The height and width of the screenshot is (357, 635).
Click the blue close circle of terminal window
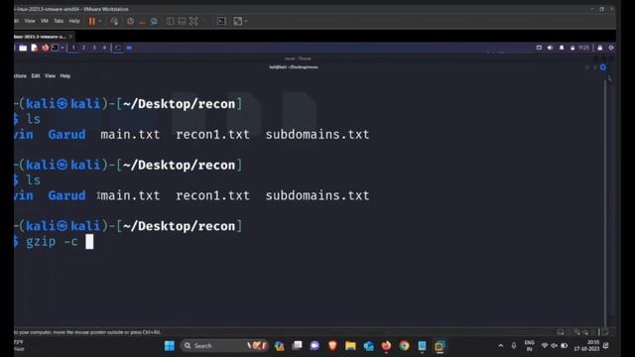pos(603,67)
